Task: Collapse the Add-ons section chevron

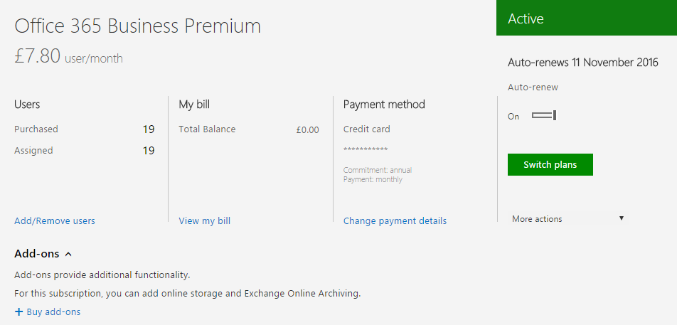Action: click(68, 254)
